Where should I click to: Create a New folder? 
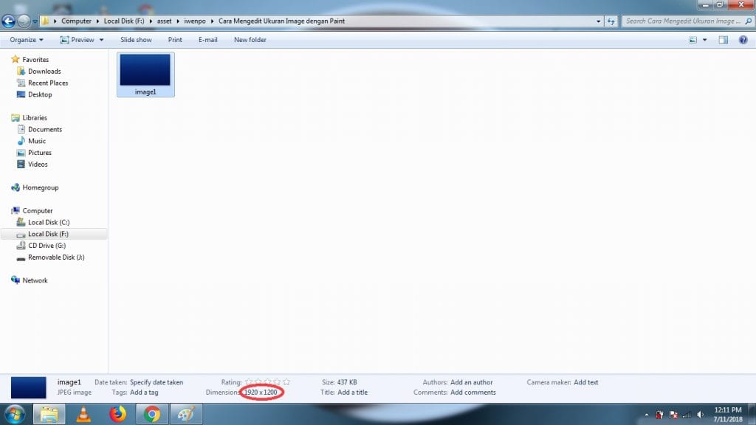(x=250, y=40)
